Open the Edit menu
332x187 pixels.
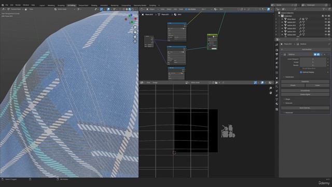click(x=12, y=5)
